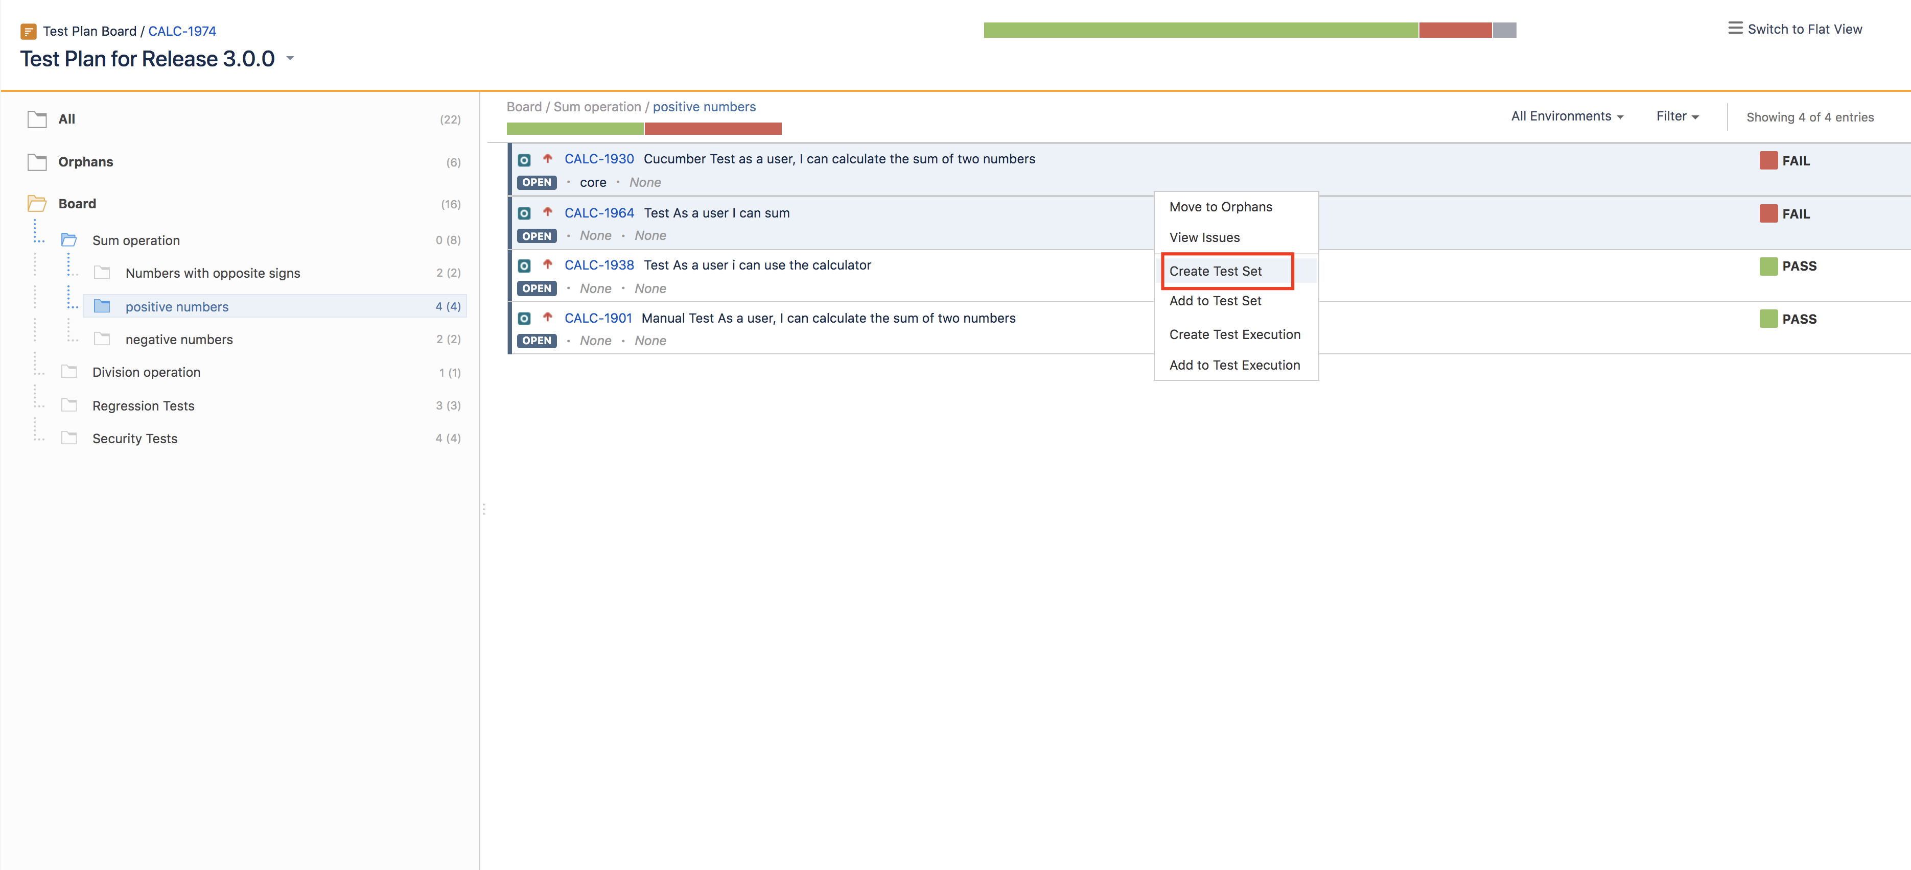Click the Showing 4 of 4 entries text
This screenshot has height=870, width=1911.
[x=1809, y=117]
